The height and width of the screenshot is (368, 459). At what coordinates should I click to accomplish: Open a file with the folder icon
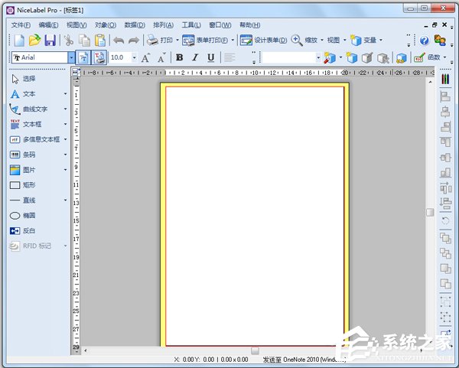click(x=34, y=40)
